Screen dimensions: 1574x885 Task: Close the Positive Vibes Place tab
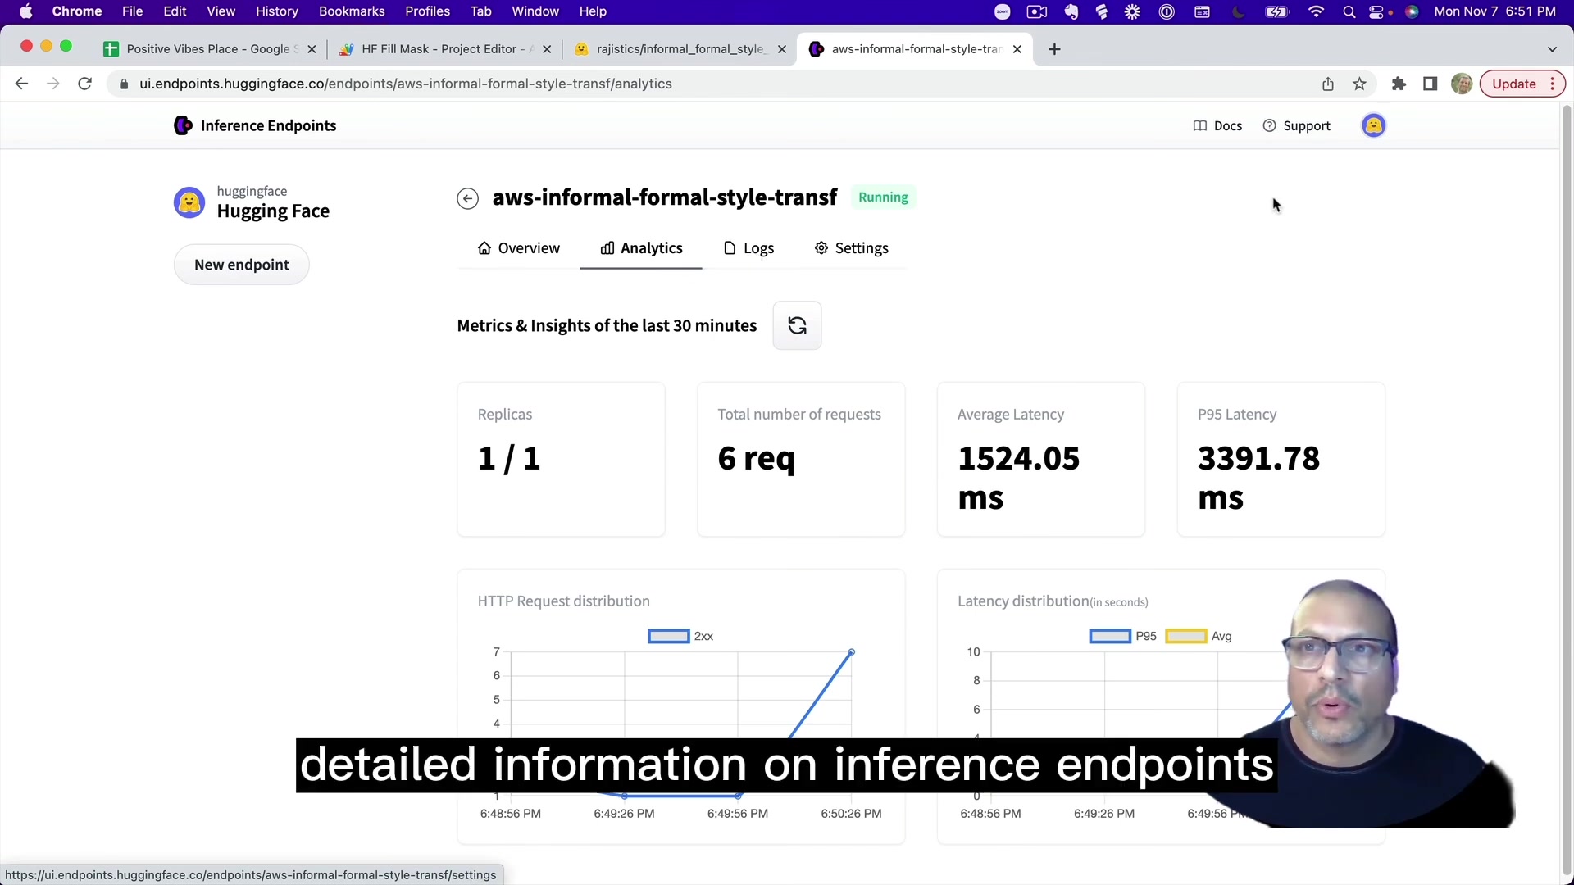312,49
